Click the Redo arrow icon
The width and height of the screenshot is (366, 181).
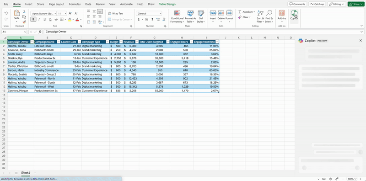[6, 19]
